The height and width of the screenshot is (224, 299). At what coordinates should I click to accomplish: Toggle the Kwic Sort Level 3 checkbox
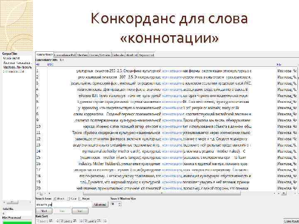pyautogui.click(x=86, y=221)
